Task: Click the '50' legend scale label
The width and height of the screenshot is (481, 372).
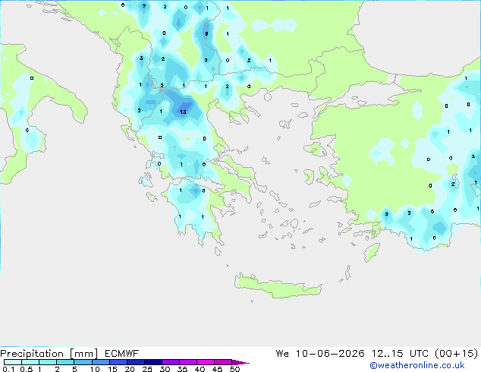Action: pyautogui.click(x=234, y=369)
